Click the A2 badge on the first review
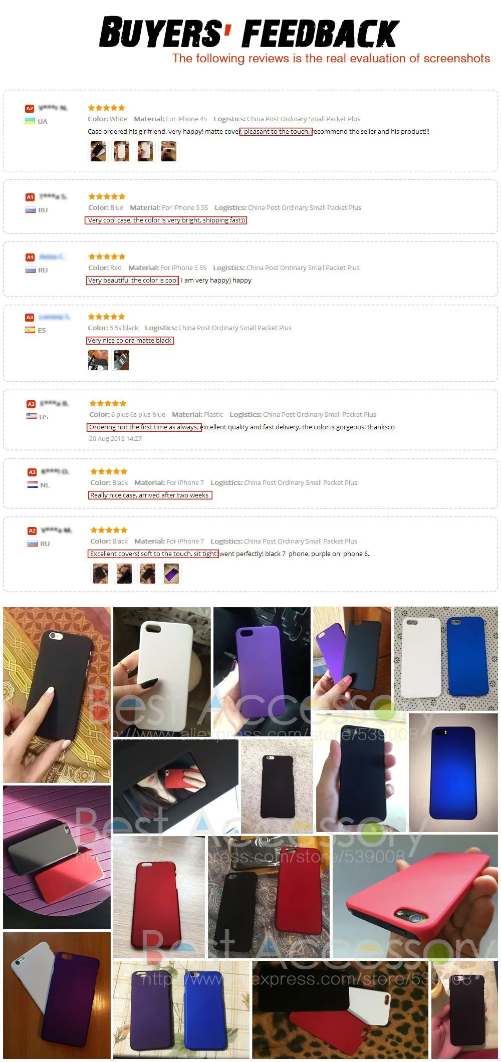Viewport: 501px width, 1062px height. click(x=30, y=108)
